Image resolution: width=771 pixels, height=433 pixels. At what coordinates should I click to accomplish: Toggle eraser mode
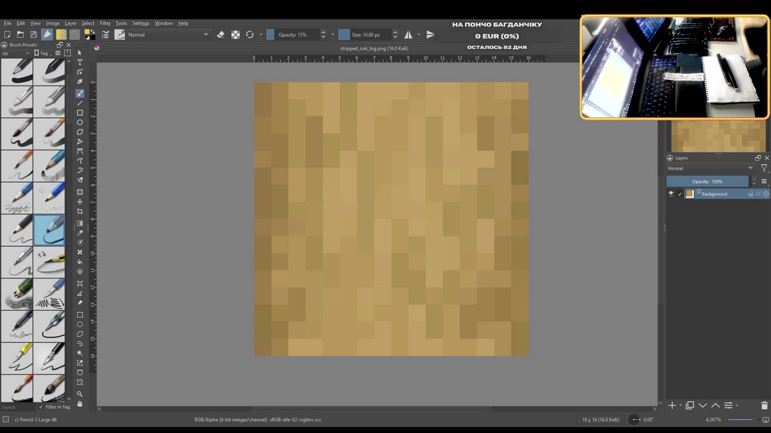tap(220, 35)
